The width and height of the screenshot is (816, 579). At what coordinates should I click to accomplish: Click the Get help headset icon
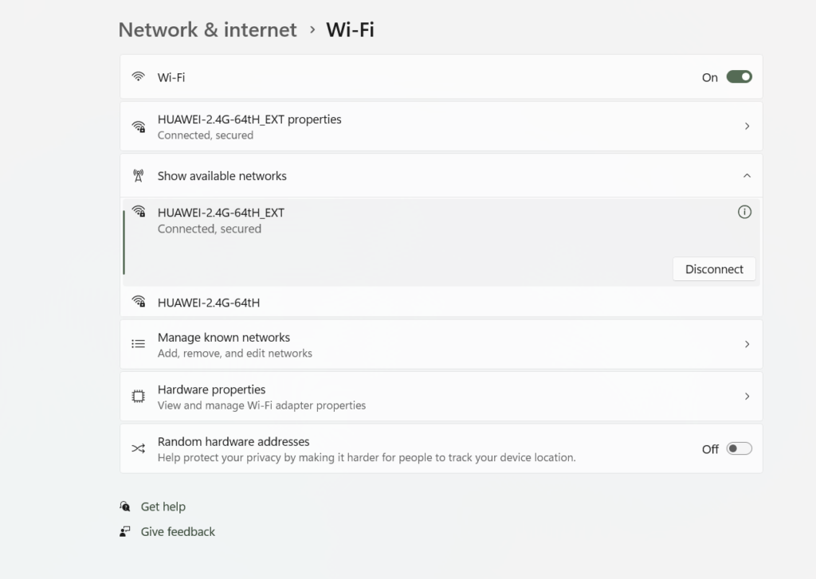click(x=125, y=507)
